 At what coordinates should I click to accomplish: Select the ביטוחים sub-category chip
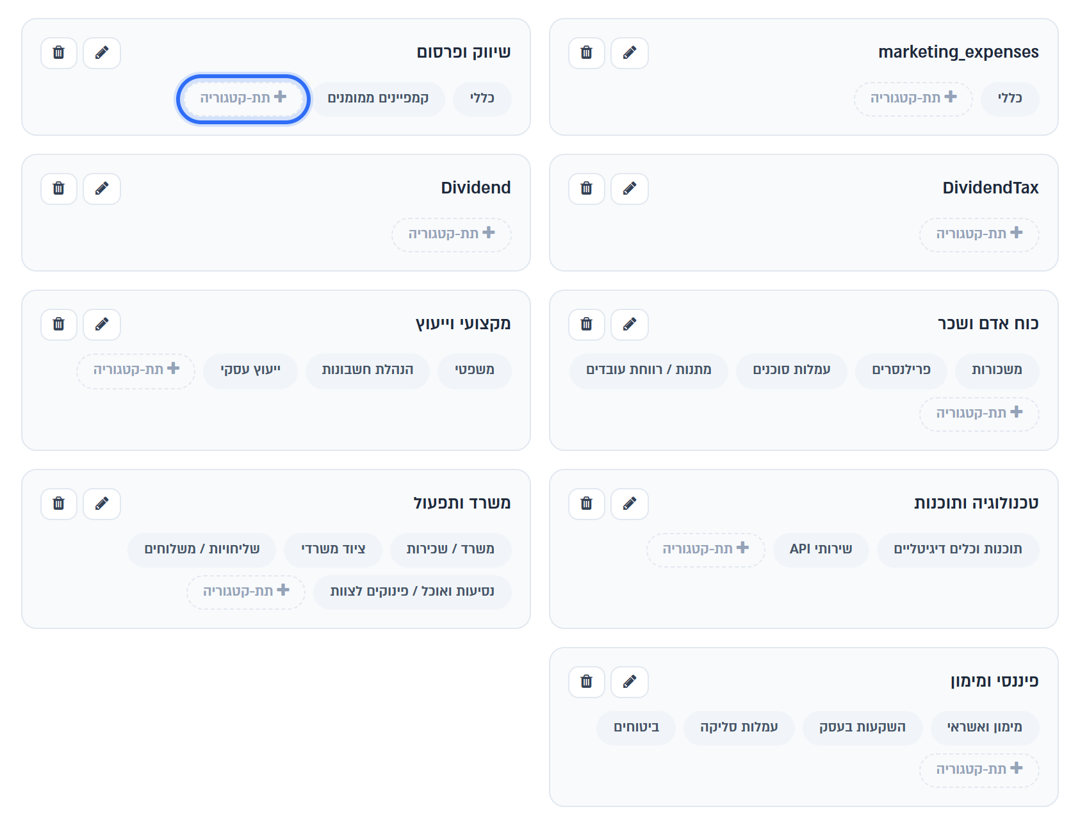coord(636,728)
